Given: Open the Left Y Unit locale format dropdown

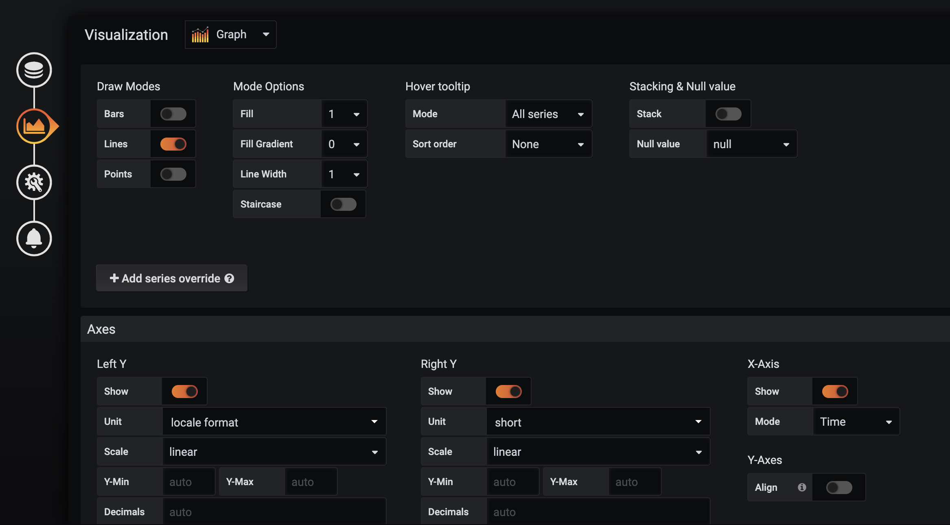Looking at the screenshot, I should [274, 422].
